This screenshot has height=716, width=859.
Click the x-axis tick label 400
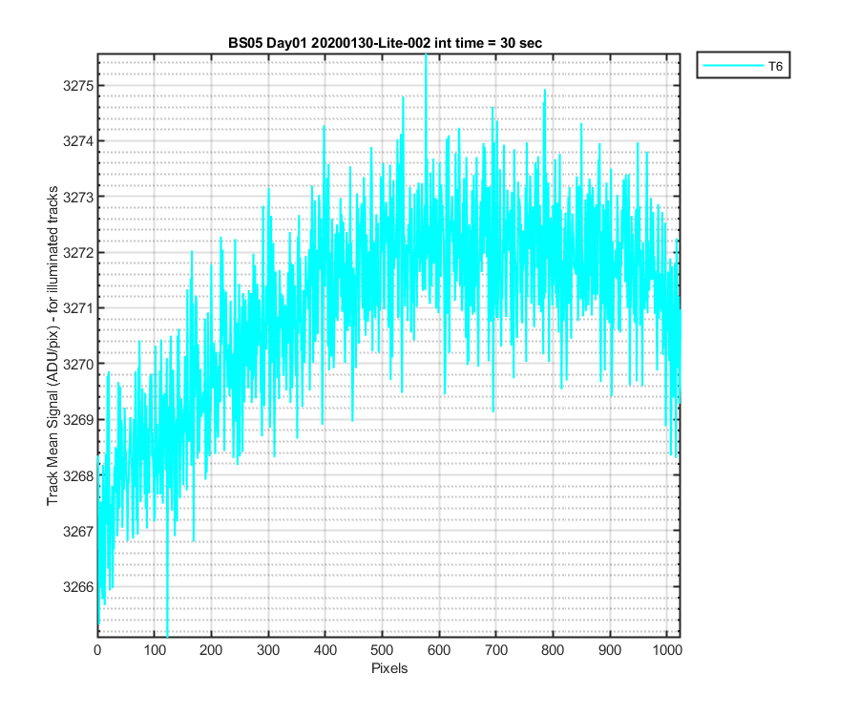325,650
